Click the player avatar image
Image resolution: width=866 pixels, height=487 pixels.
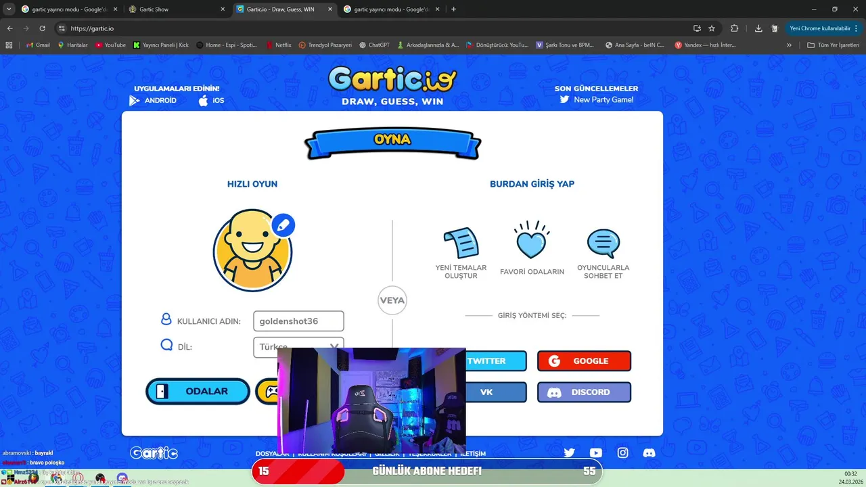click(x=252, y=251)
